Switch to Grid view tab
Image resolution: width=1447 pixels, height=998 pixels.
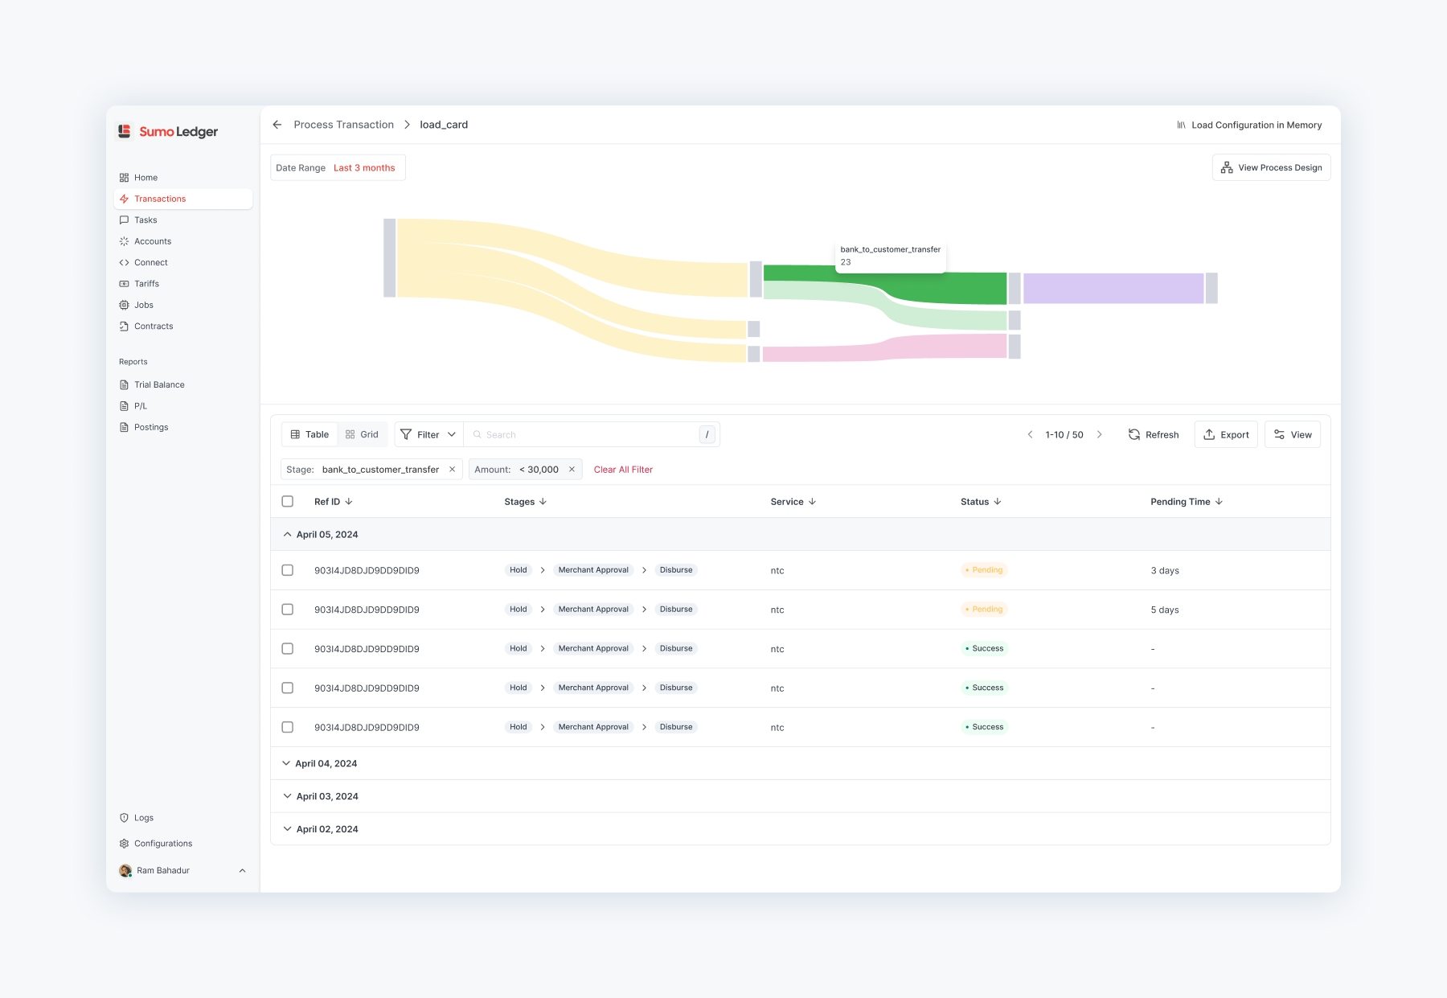(362, 435)
